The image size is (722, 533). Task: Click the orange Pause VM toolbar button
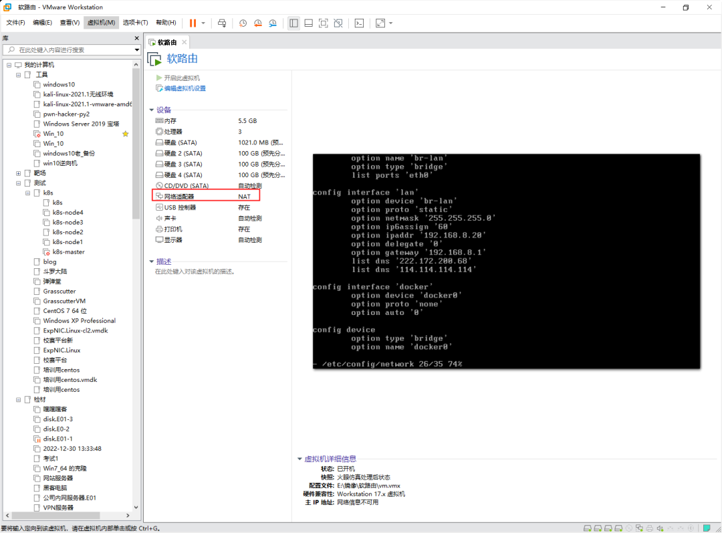(x=193, y=23)
